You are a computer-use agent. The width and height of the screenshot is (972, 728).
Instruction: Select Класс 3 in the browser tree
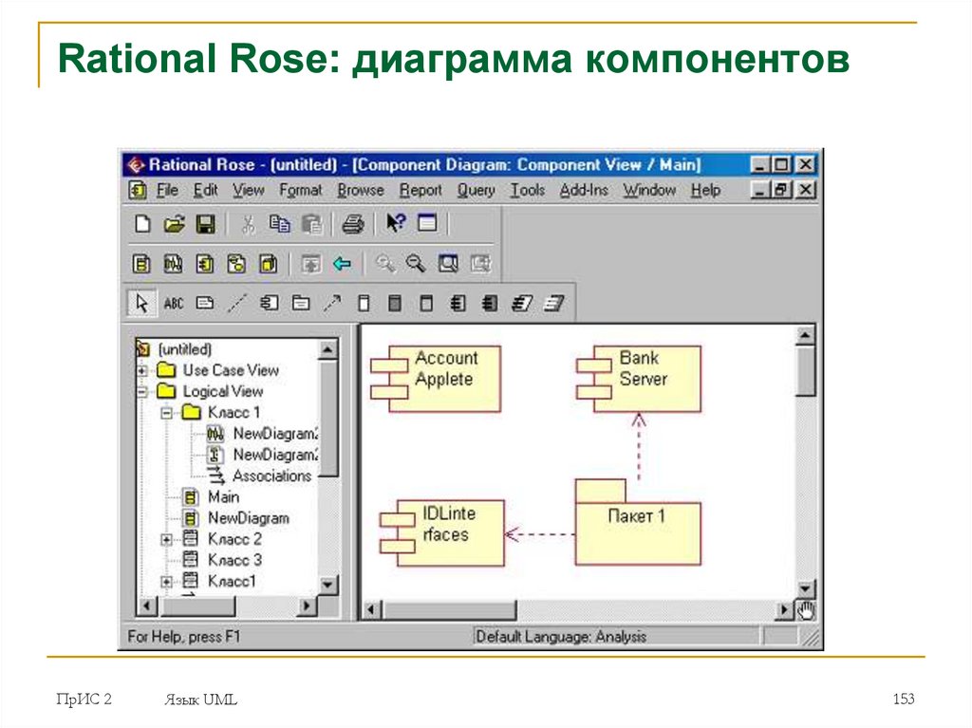coord(234,561)
